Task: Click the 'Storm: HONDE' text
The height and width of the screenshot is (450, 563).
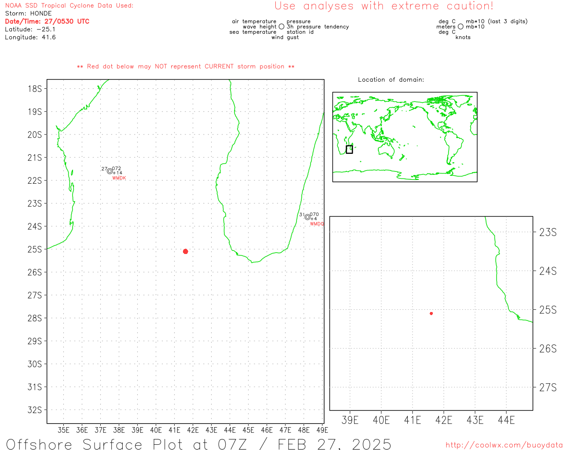Action: 28,14
